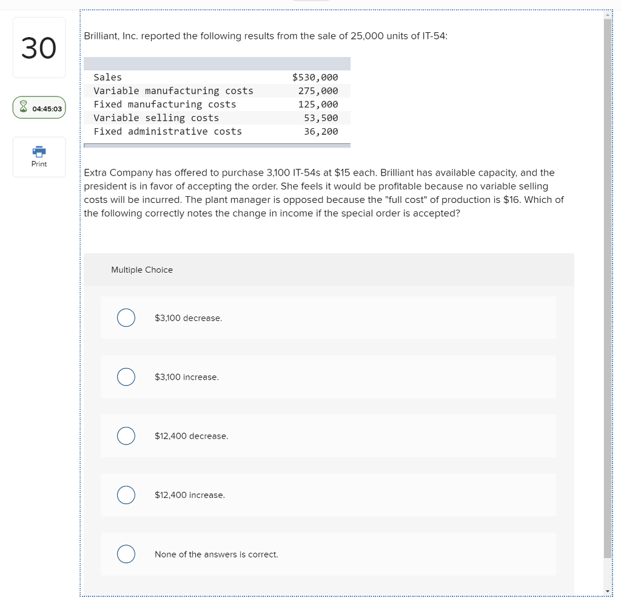Click the '$3,100 decrease.' answer text
Viewport: 621px width, 600px height.
188,318
